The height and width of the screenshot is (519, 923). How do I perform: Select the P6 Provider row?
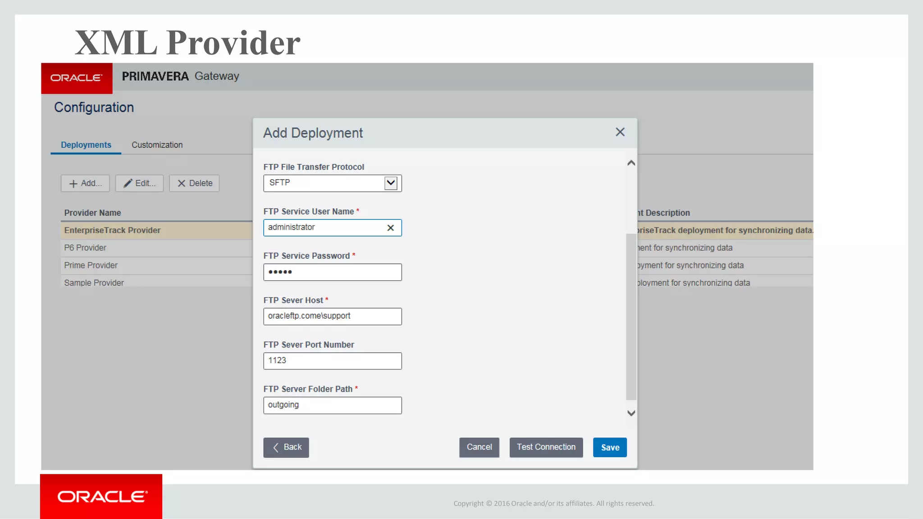click(85, 248)
